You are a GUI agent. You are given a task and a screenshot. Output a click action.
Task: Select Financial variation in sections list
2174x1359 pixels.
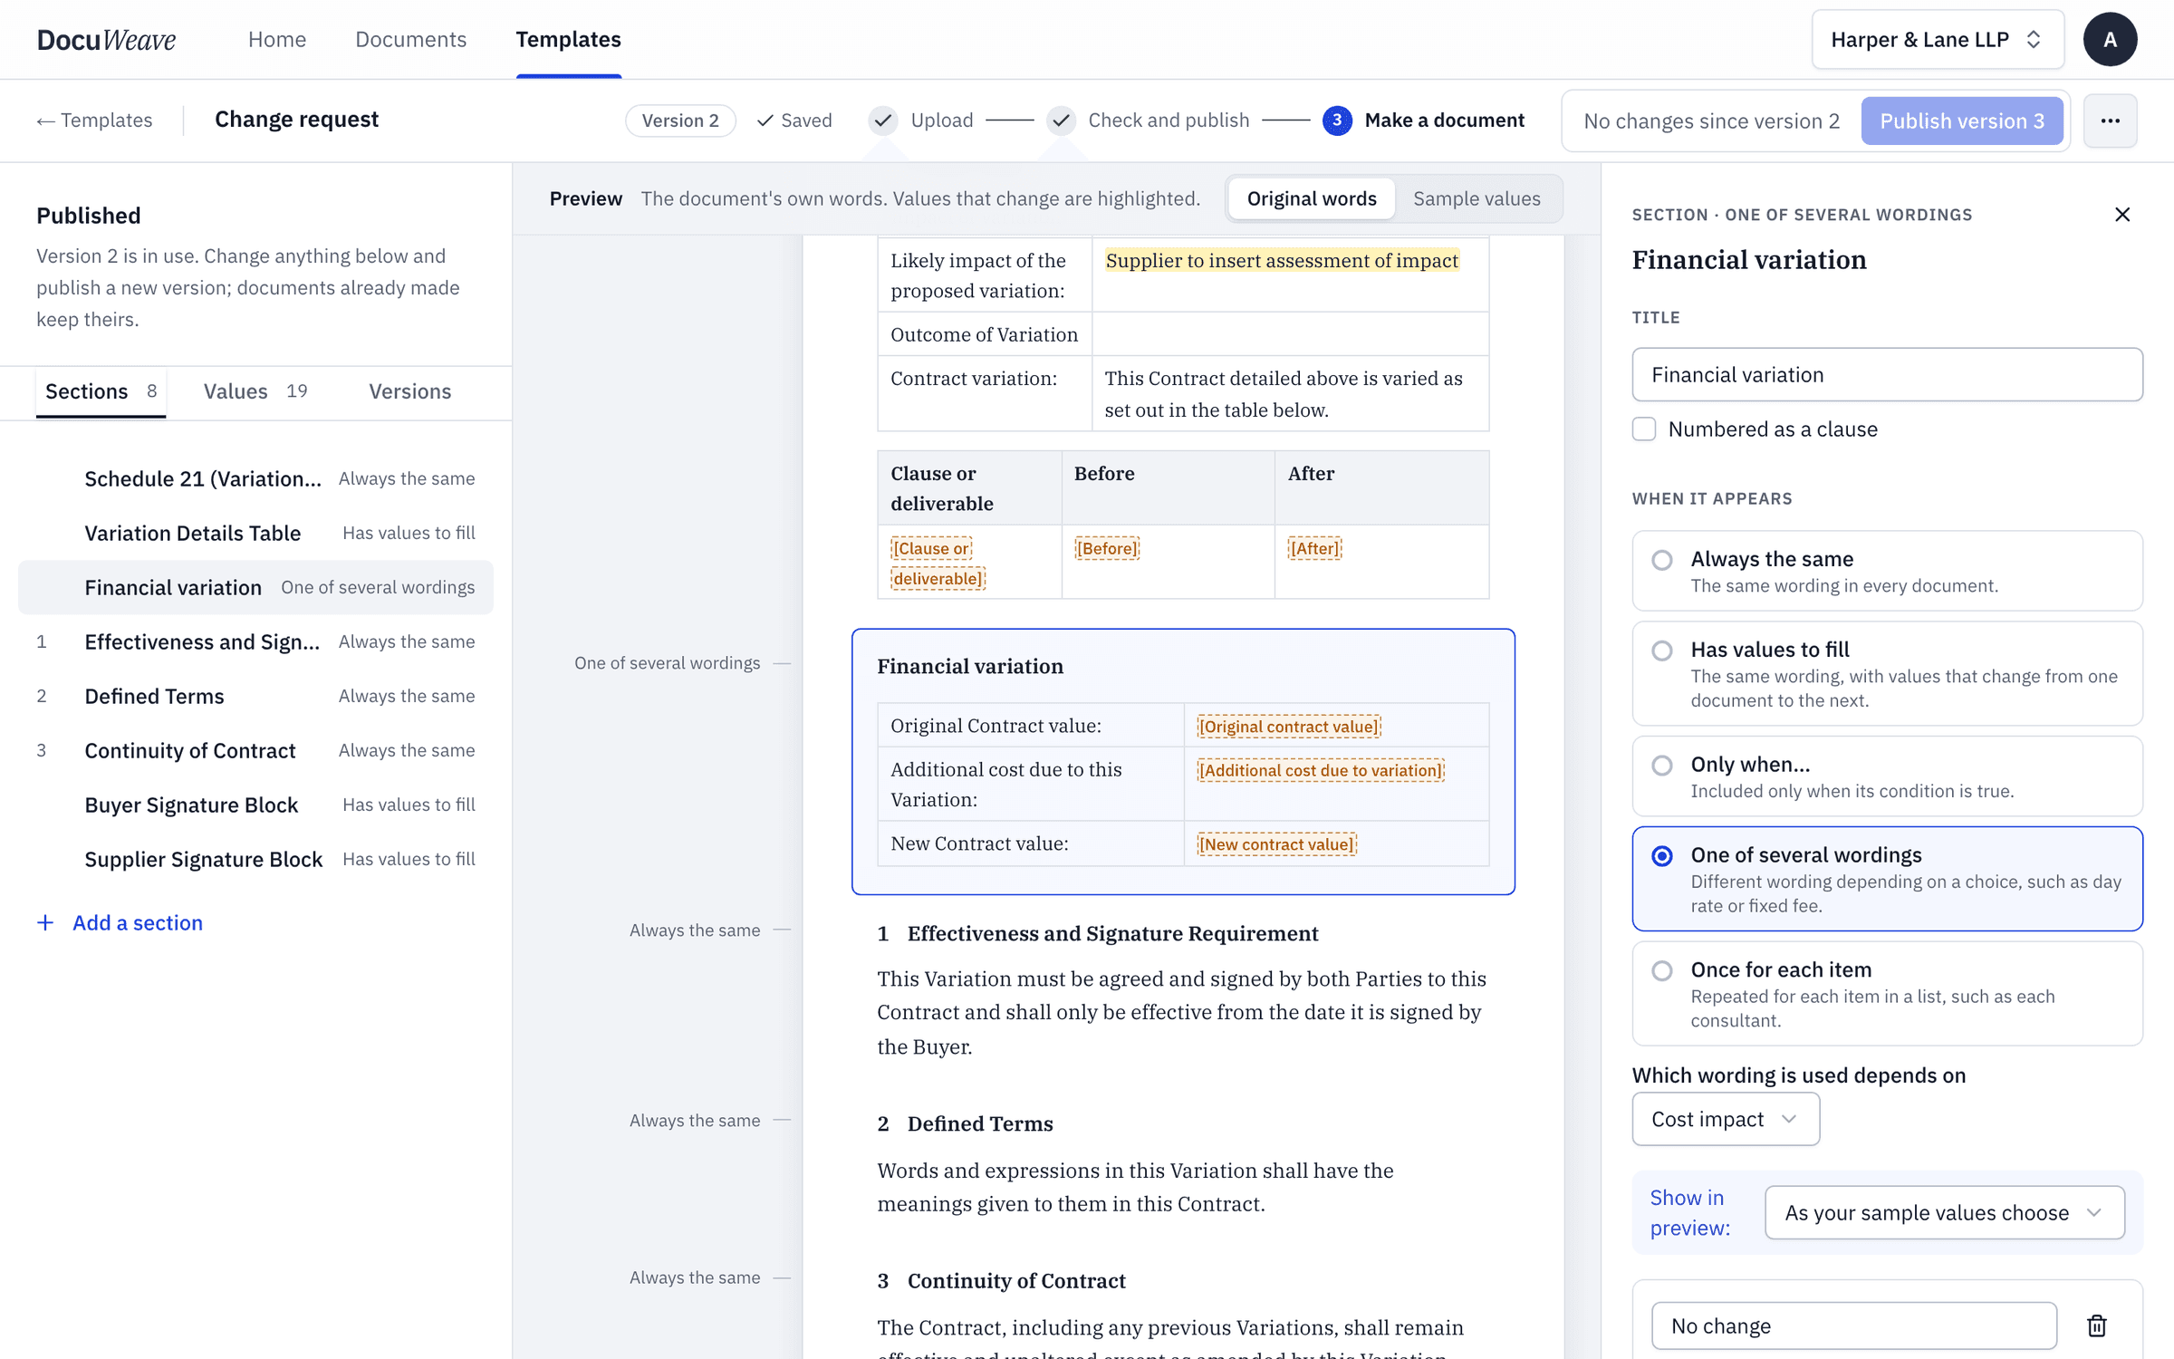point(255,587)
